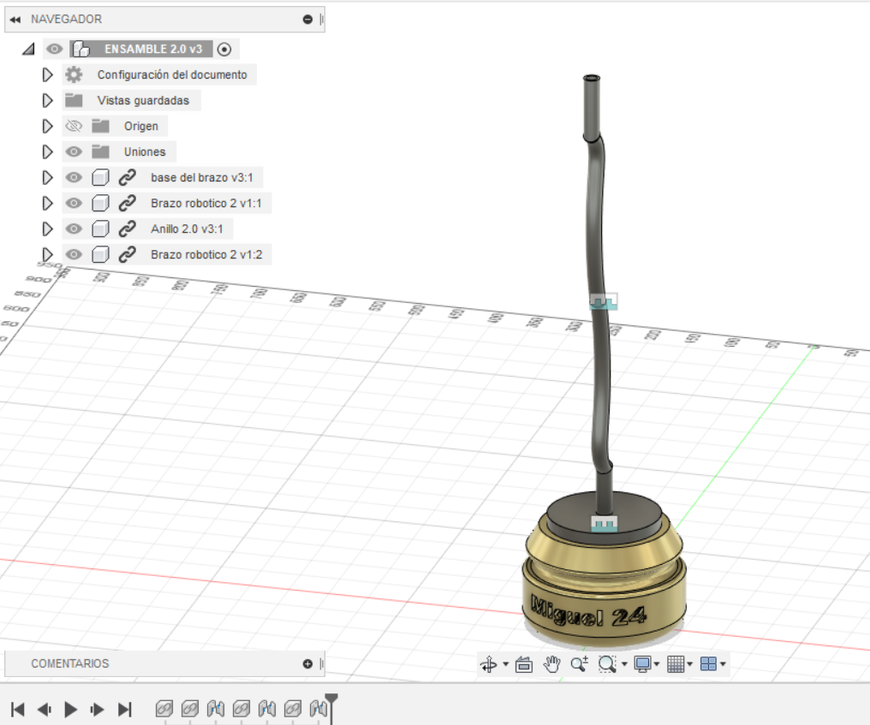Select the Orbit tool in navigation bar

[x=489, y=664]
